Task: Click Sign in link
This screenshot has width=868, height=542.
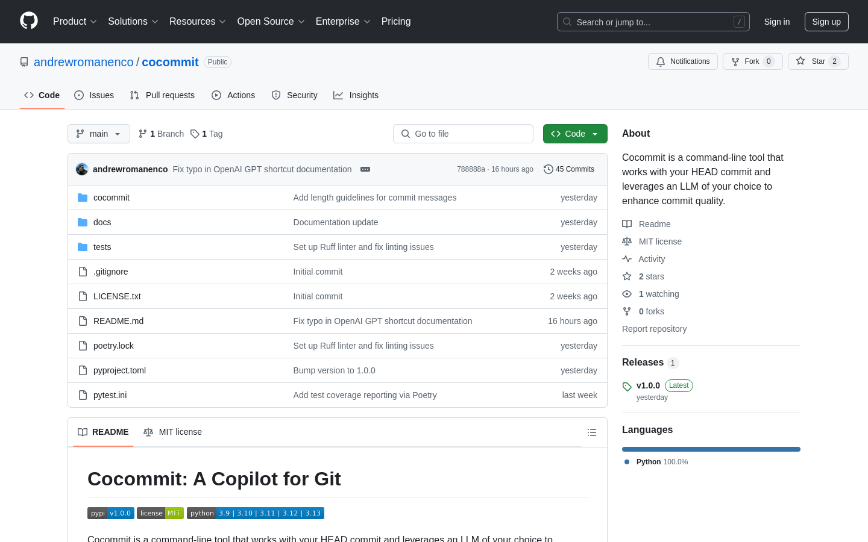Action: coord(776,22)
